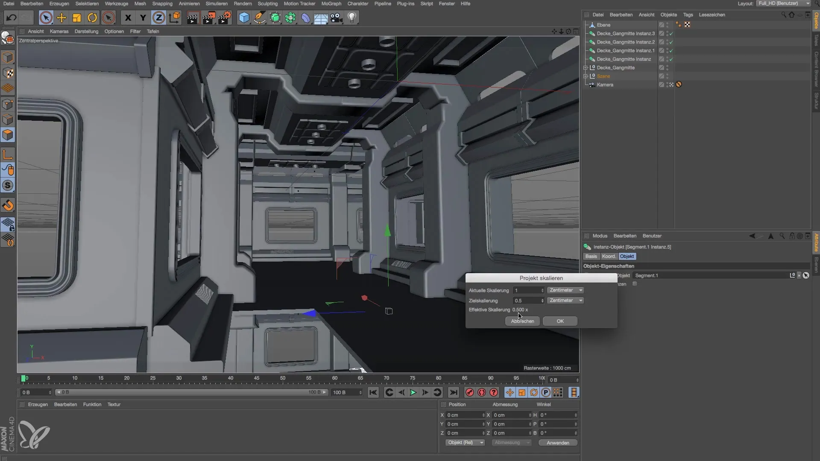Select the Scale tool
The height and width of the screenshot is (461, 820).
(77, 18)
